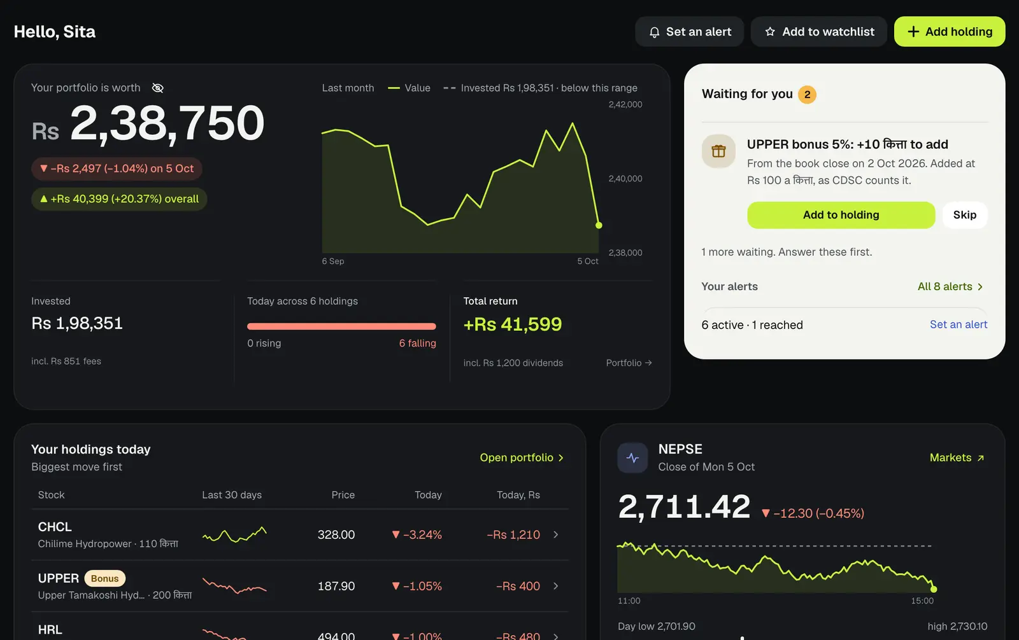Click the CHCL 30-day sparkline
The image size is (1019, 640).
[234, 534]
